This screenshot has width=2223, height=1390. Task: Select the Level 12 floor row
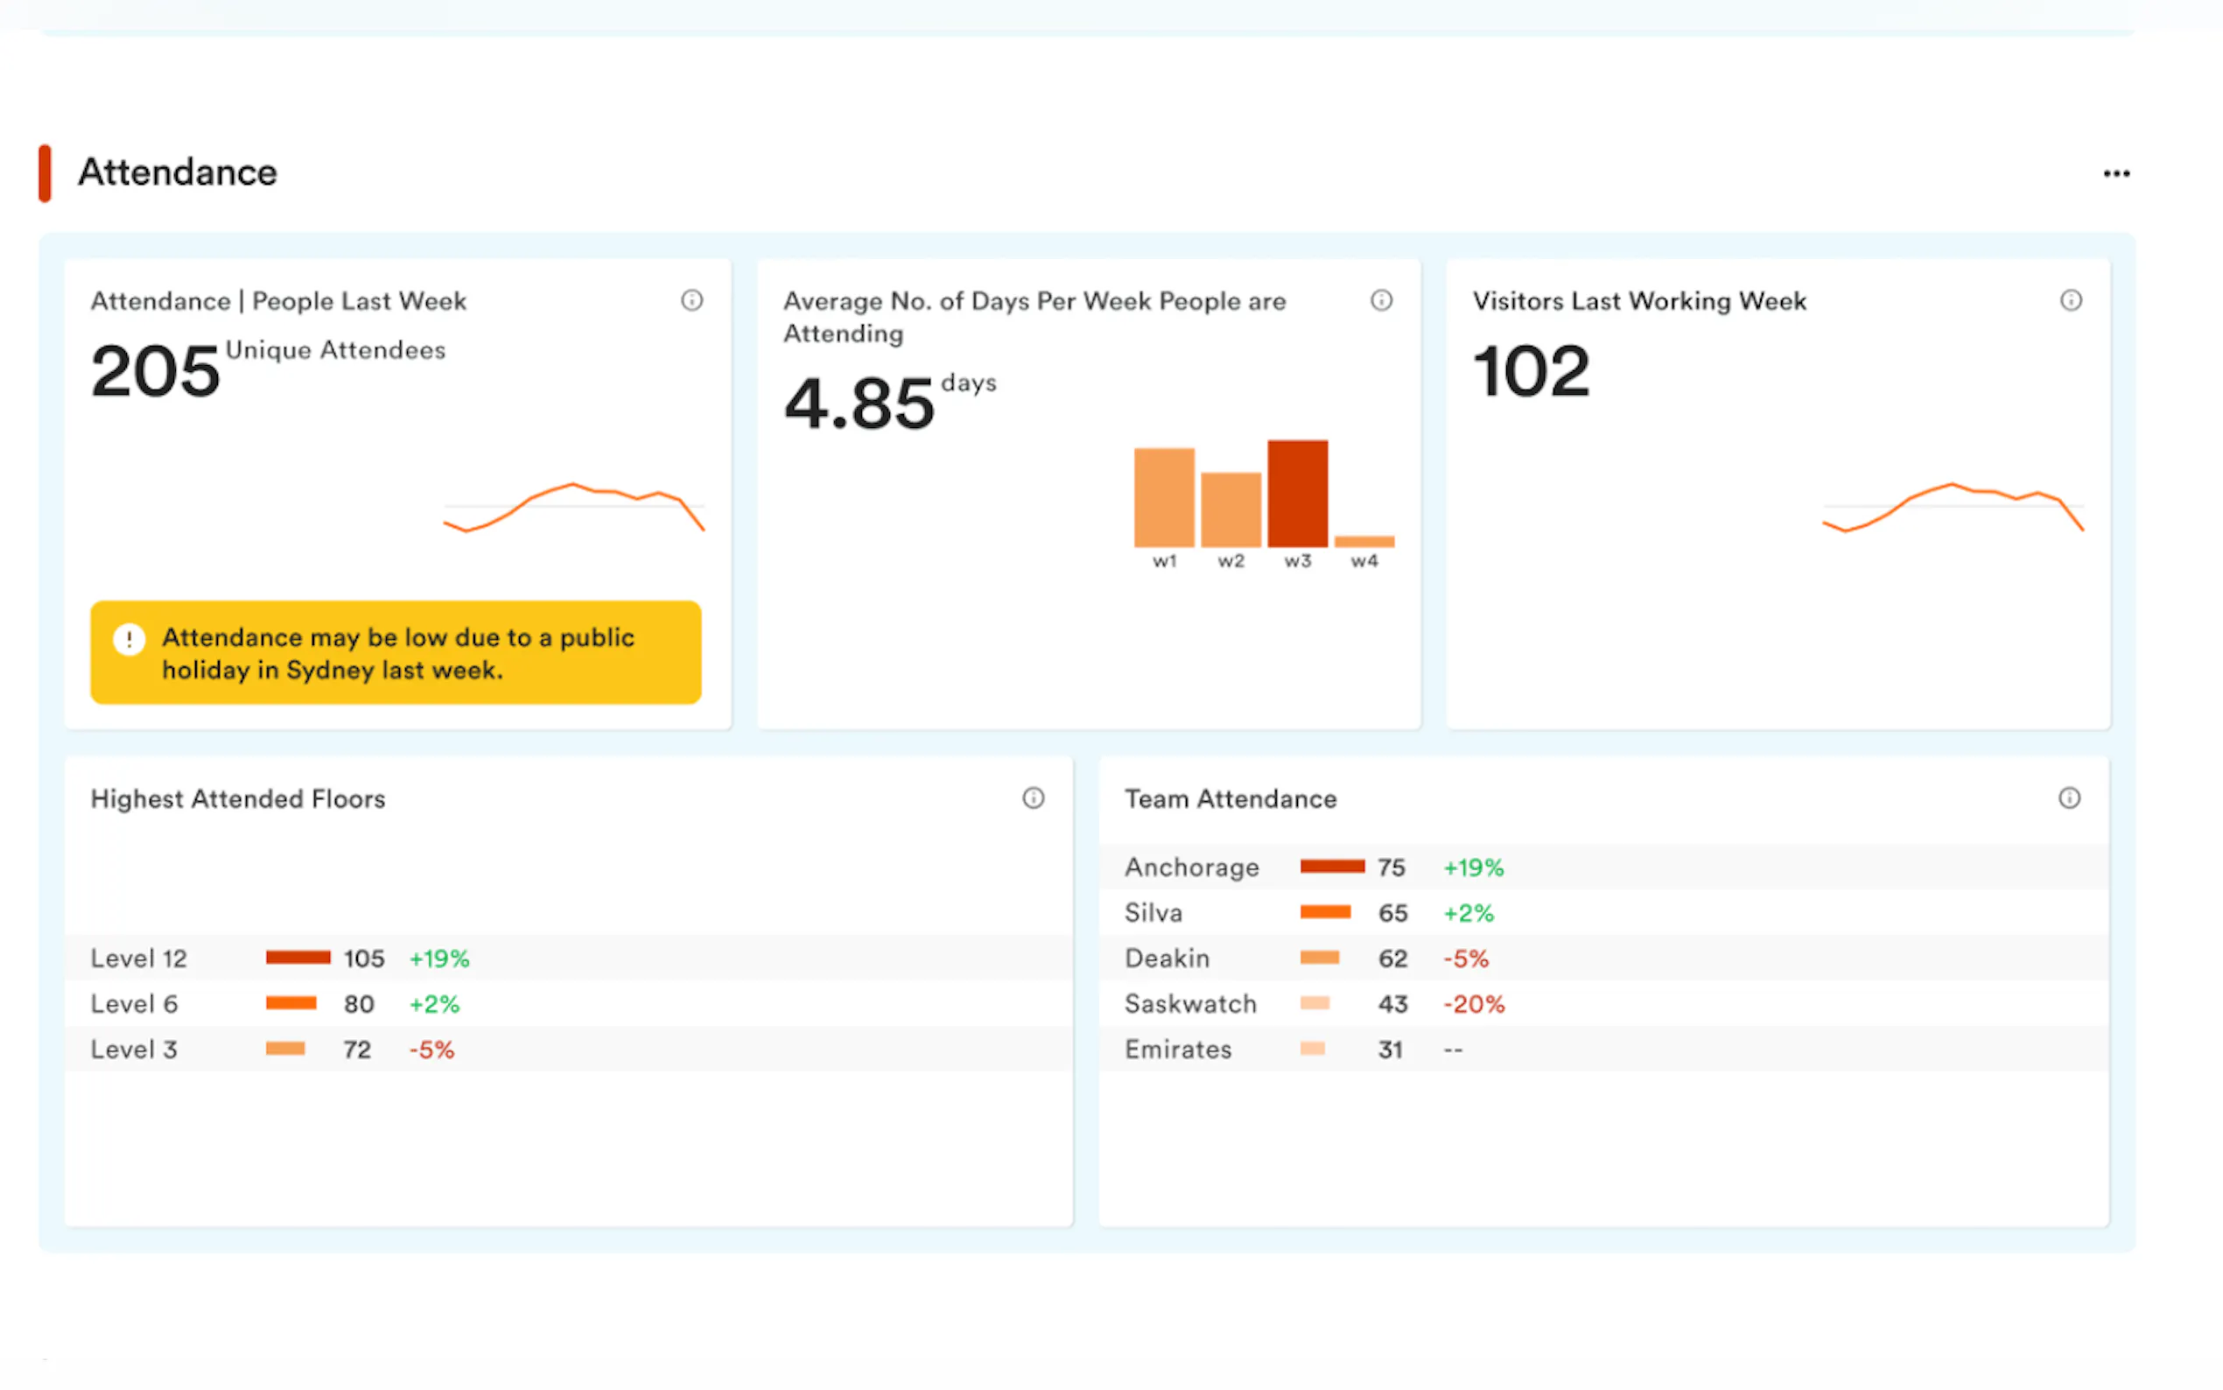[138, 958]
